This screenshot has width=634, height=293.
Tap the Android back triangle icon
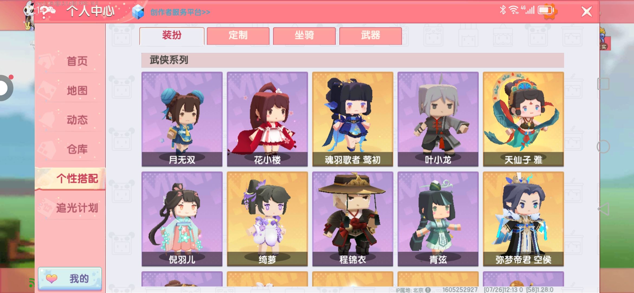pos(603,209)
